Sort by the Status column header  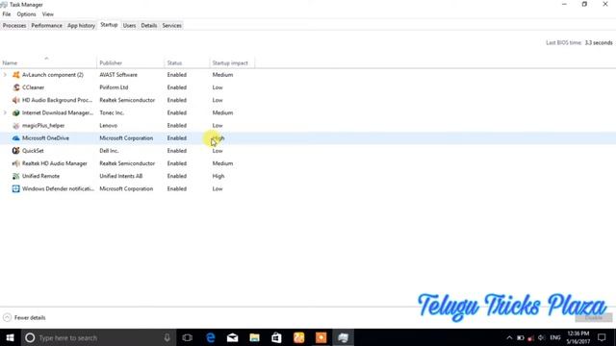187,62
